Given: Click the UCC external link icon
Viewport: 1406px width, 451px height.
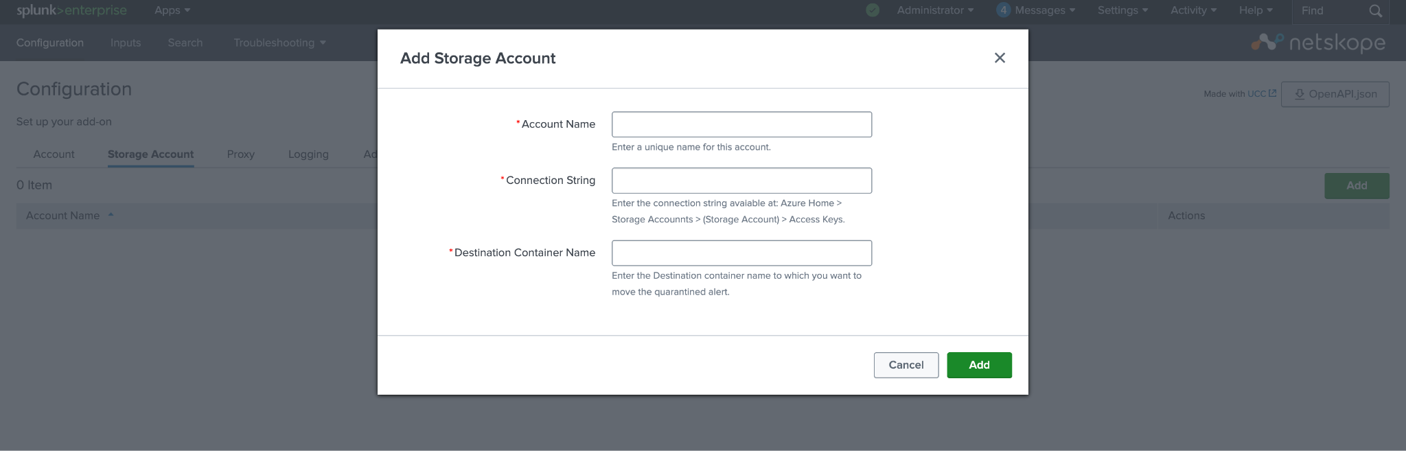Looking at the screenshot, I should coord(1272,93).
